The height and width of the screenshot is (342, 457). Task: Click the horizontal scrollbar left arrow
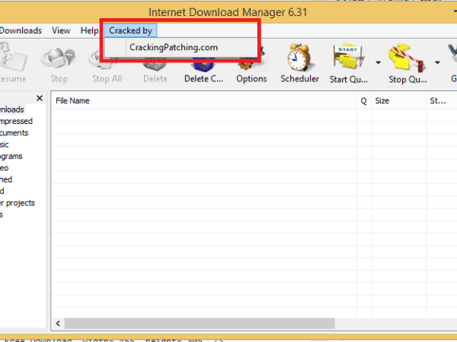click(58, 324)
